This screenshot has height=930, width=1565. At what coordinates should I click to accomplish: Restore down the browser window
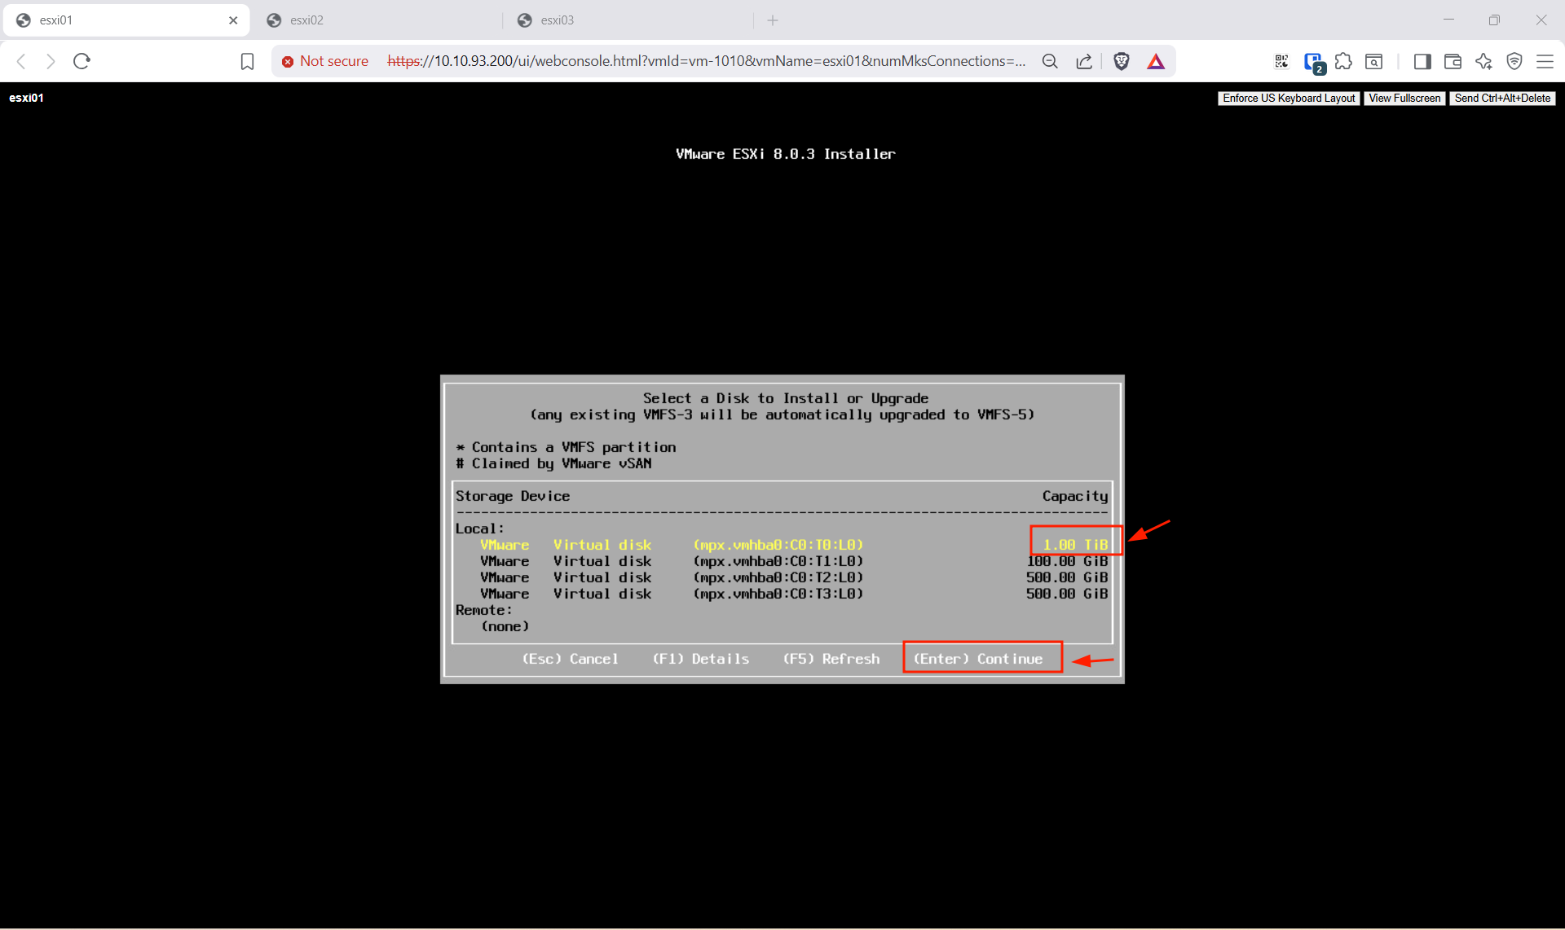click(x=1494, y=20)
